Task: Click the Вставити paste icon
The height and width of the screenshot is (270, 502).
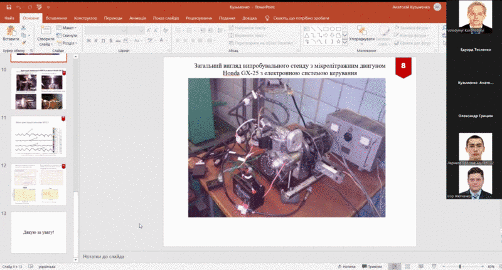Action: point(11,31)
